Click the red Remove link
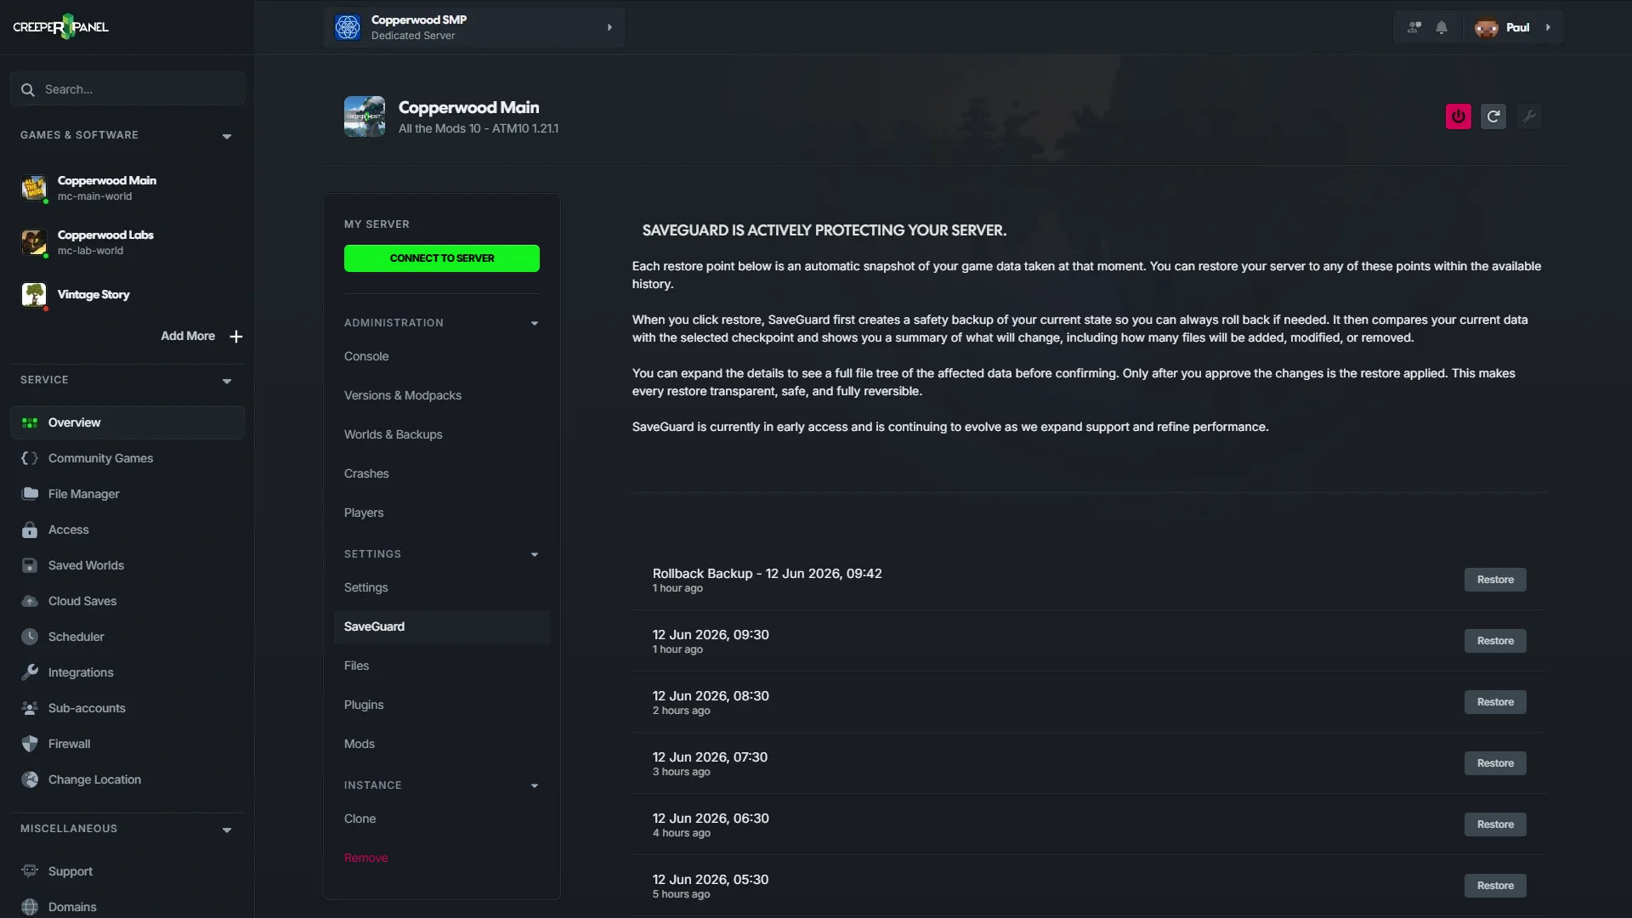This screenshot has width=1632, height=918. (x=366, y=858)
